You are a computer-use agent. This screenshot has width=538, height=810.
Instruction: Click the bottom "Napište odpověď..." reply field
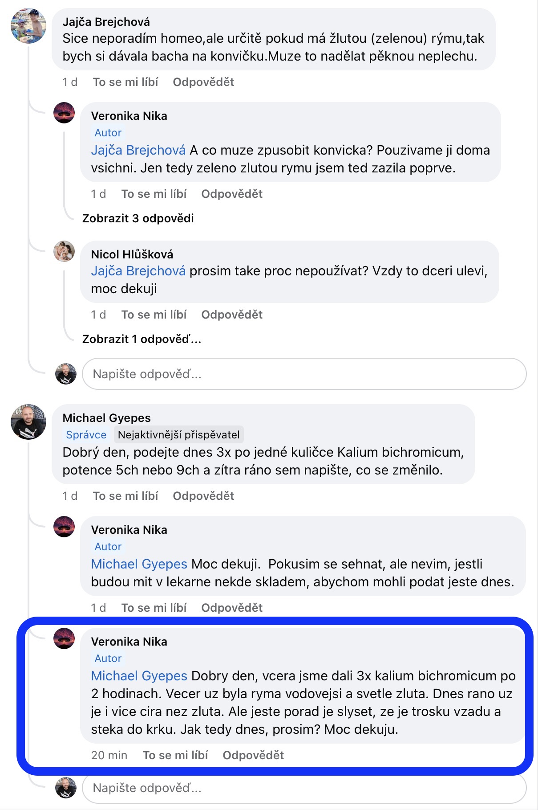[x=304, y=788]
